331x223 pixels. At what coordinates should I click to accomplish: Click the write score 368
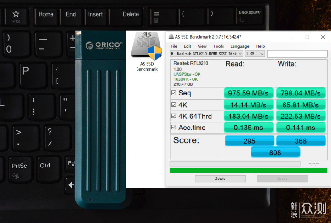301,141
